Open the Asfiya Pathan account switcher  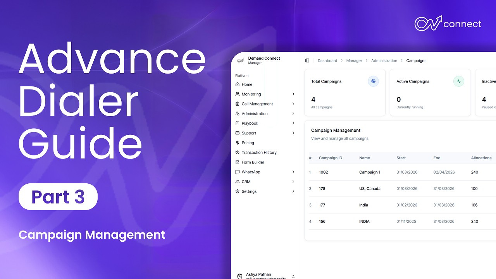(293, 276)
